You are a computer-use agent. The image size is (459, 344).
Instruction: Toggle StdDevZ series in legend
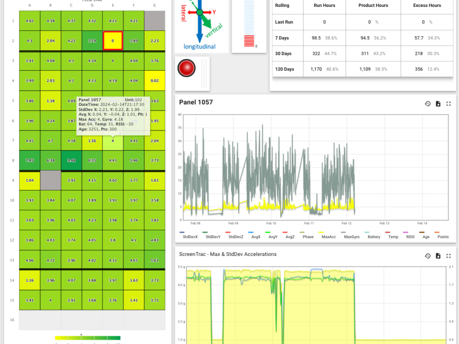click(x=235, y=237)
